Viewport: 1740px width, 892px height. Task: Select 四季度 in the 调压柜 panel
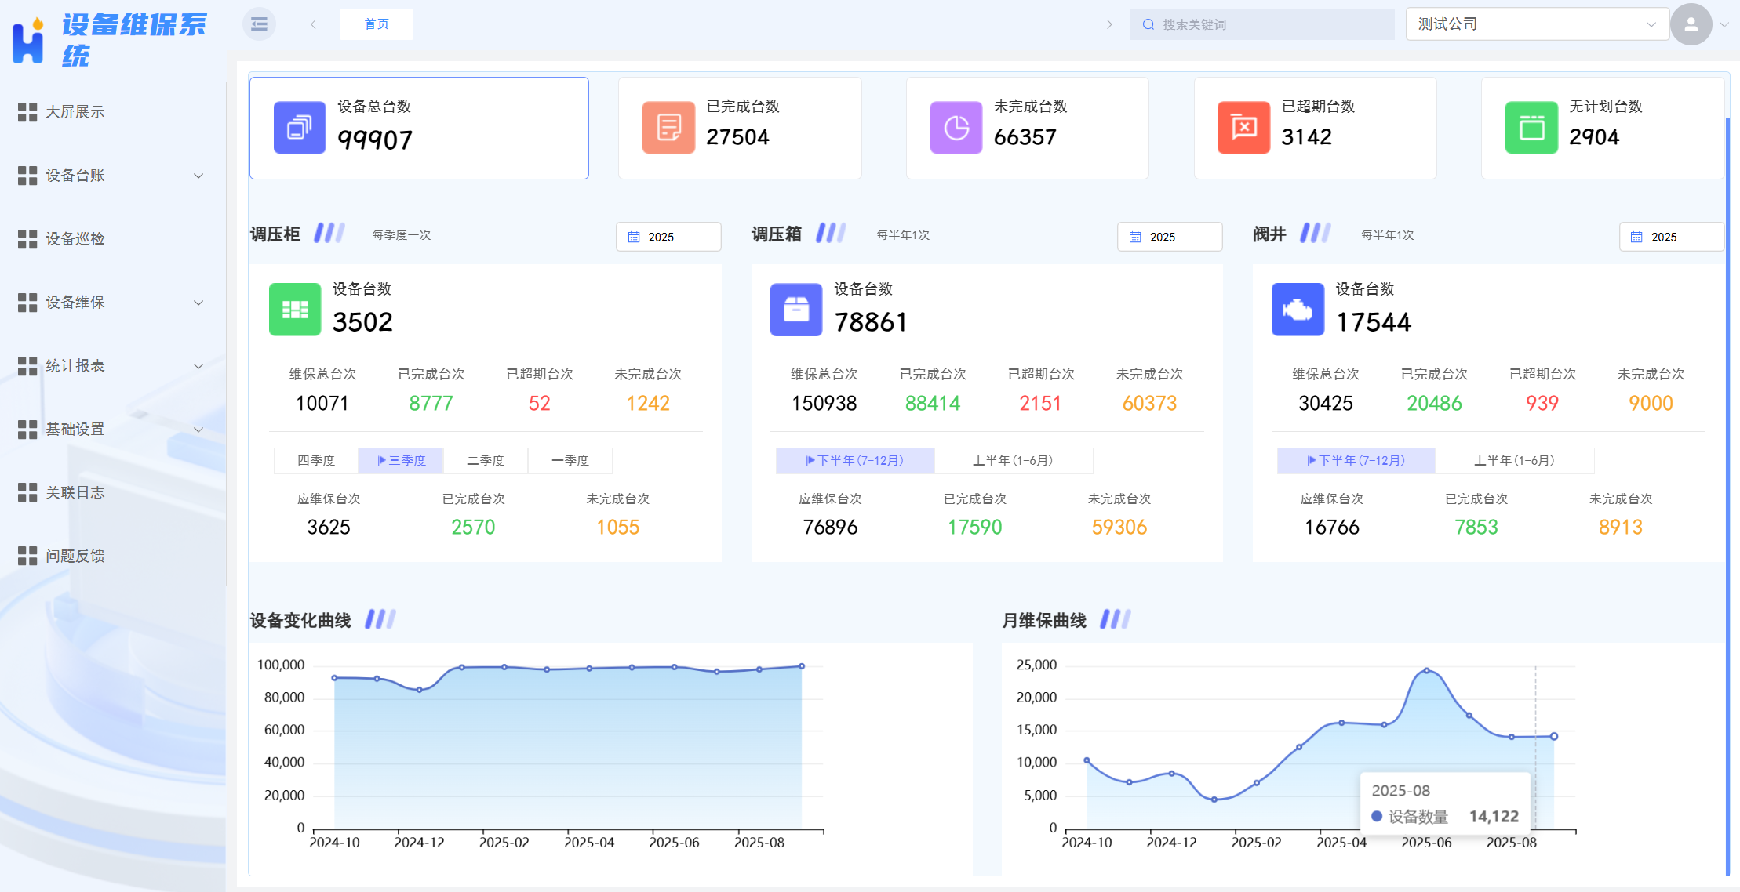coord(315,460)
